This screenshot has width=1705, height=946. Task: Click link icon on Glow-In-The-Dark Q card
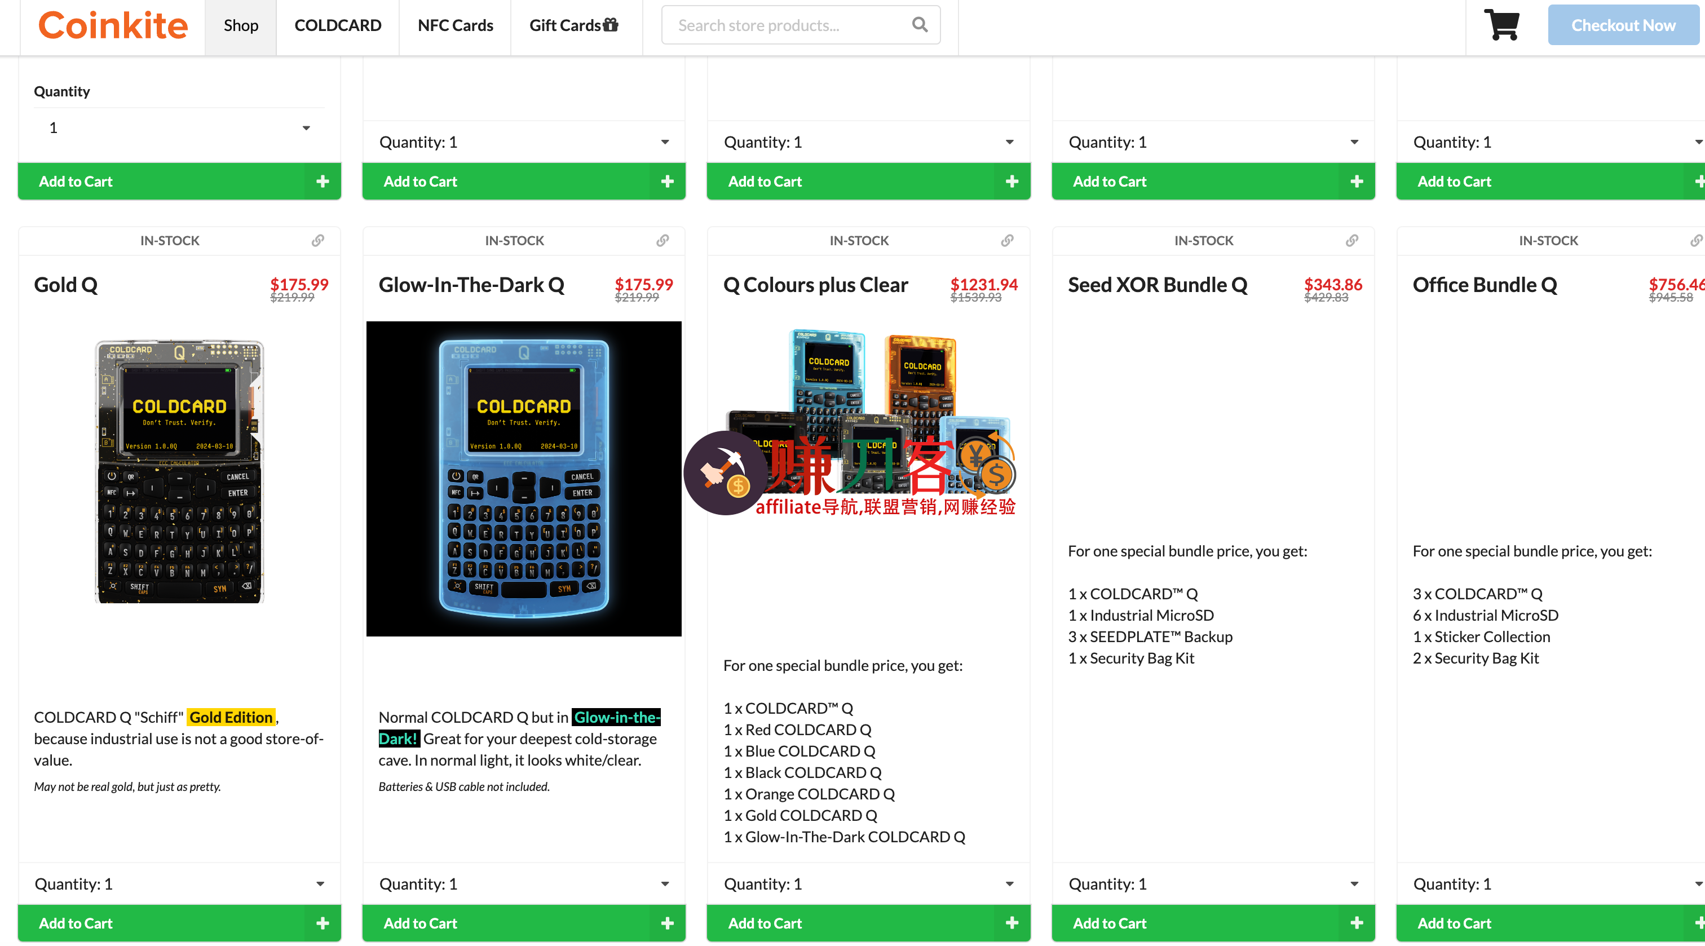662,240
